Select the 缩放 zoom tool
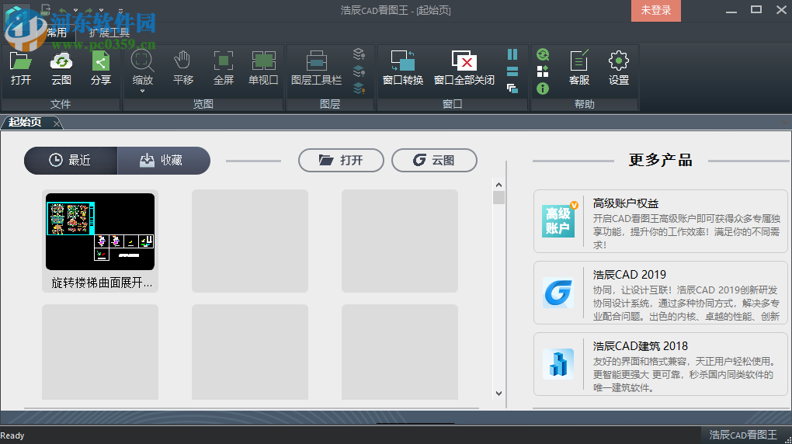Image resolution: width=792 pixels, height=444 pixels. pyautogui.click(x=142, y=68)
